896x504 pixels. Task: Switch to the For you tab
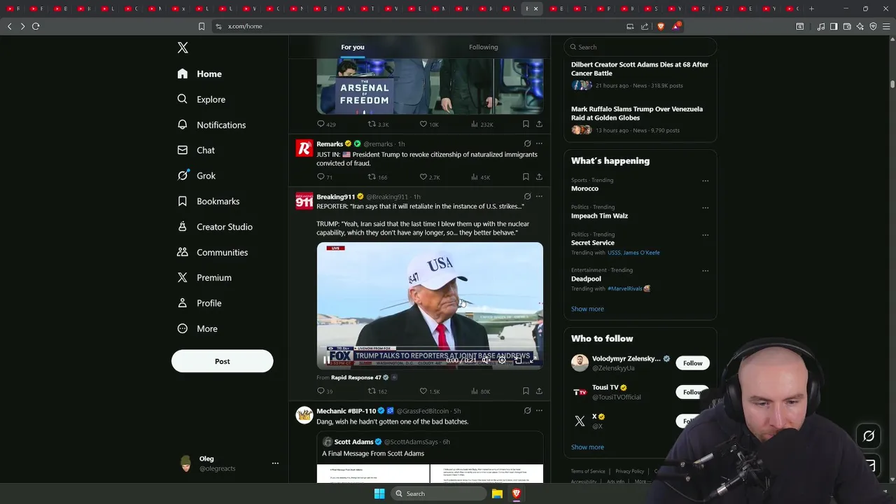(x=353, y=47)
